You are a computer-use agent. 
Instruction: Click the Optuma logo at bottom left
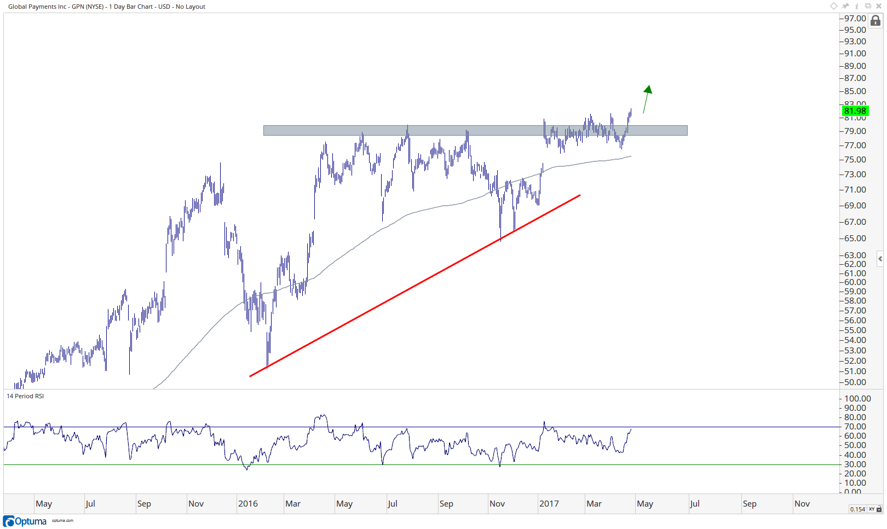(25, 521)
